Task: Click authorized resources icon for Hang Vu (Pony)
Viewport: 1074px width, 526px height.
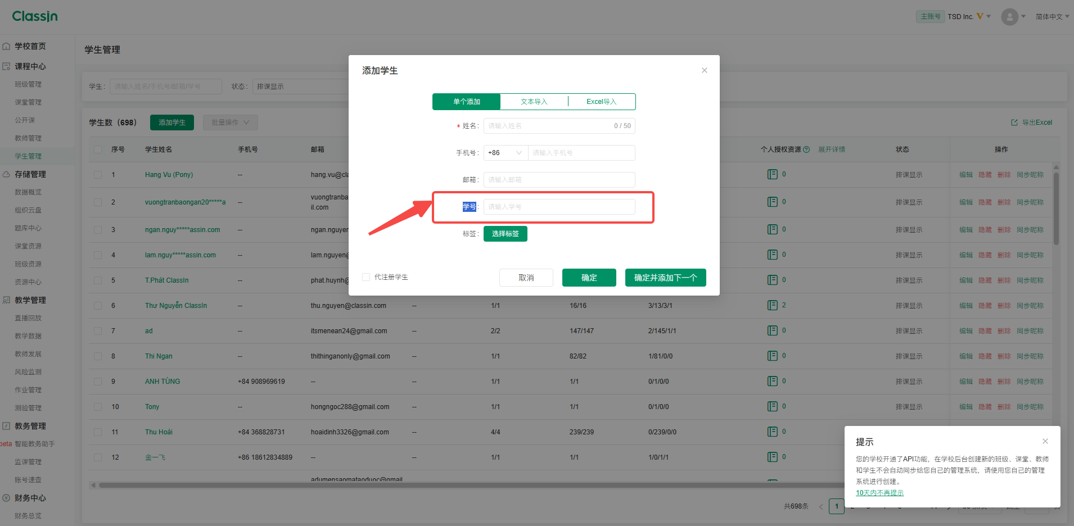Action: tap(773, 174)
